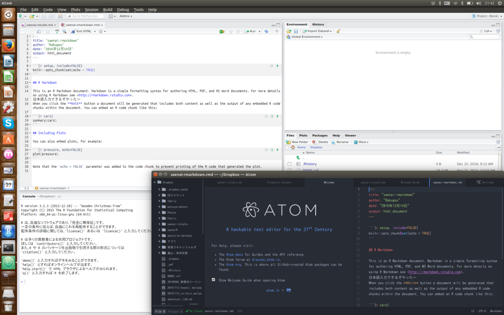Click the insert chunk icon in editor toolbar
Screen dimensions: 504x315
tap(222, 31)
